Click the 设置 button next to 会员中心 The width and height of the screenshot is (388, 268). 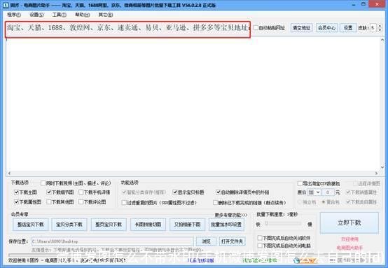click(x=348, y=28)
